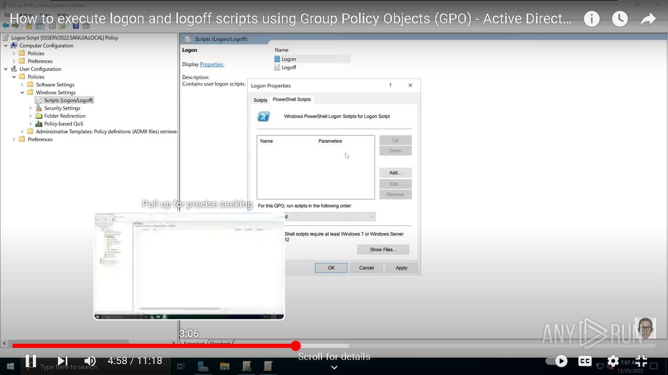Viewport: 668px width, 375px height.
Task: Add video to Watch later
Action: (619, 19)
